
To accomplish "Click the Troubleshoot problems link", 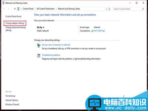I will pyautogui.click(x=51, y=55).
